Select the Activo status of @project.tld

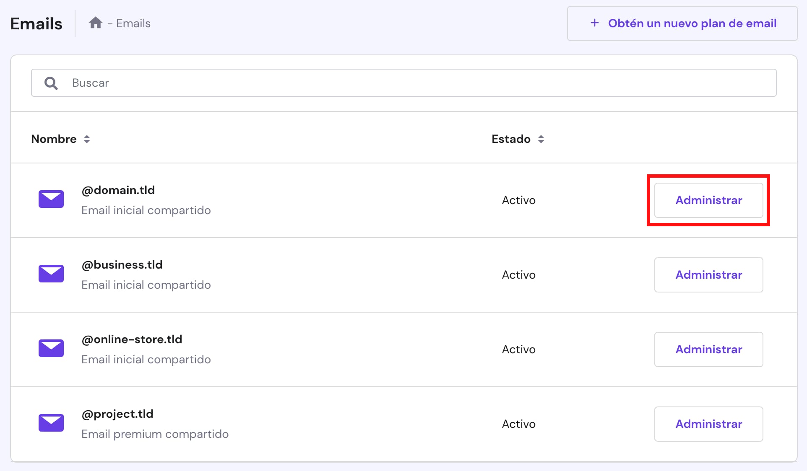pos(518,424)
